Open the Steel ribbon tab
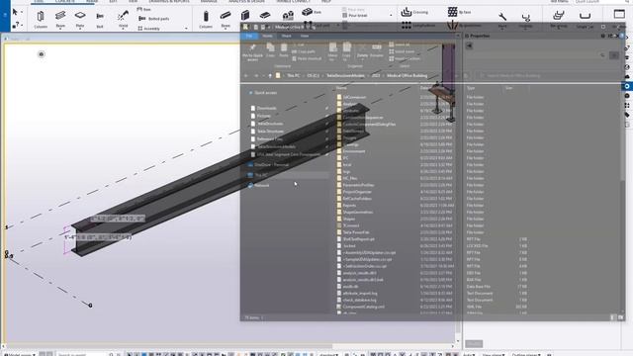The image size is (633, 356). pyautogui.click(x=39, y=1)
